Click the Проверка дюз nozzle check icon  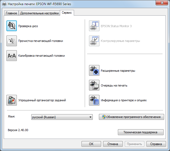coord(11,26)
